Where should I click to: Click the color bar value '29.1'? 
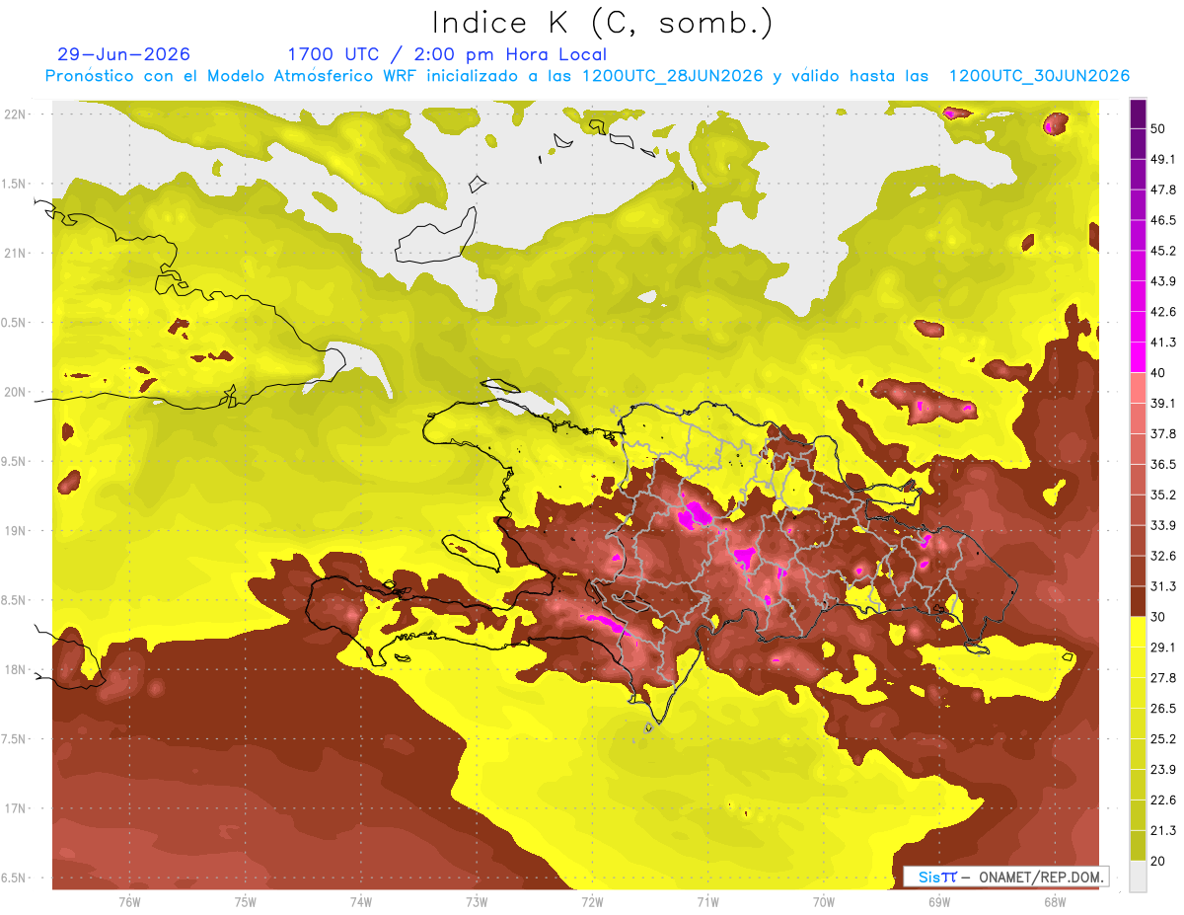1163,648
